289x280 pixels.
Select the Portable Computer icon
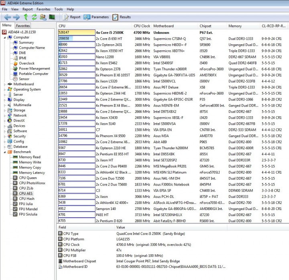point(16,74)
